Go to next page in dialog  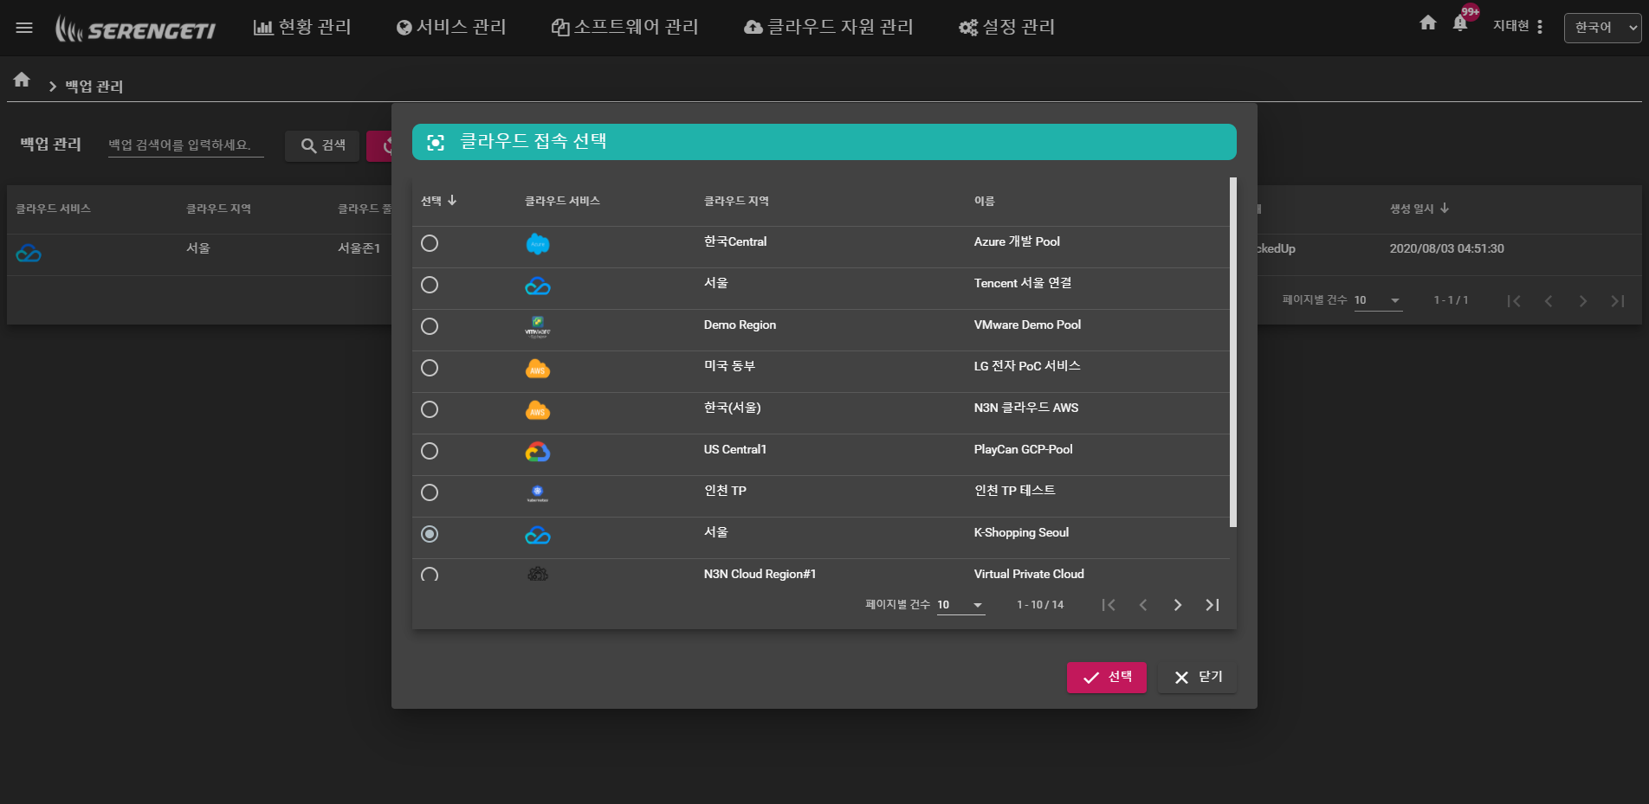(1177, 605)
